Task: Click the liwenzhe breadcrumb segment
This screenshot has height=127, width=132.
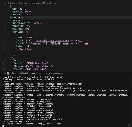Action: point(14,3)
